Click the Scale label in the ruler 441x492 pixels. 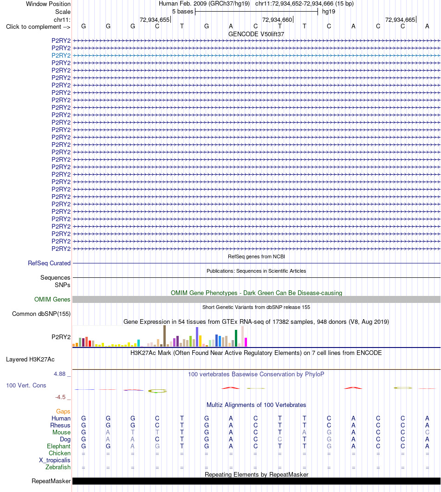click(x=63, y=12)
